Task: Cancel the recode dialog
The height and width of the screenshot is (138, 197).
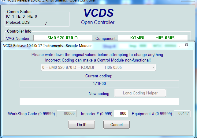Action: [x=117, y=125]
